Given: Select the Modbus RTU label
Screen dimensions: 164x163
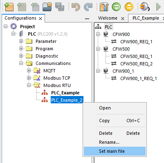Looking at the screenshot, I should click(x=57, y=85).
